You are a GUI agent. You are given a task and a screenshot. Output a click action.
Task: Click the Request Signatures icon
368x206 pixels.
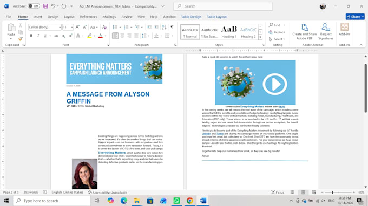coord(326,32)
